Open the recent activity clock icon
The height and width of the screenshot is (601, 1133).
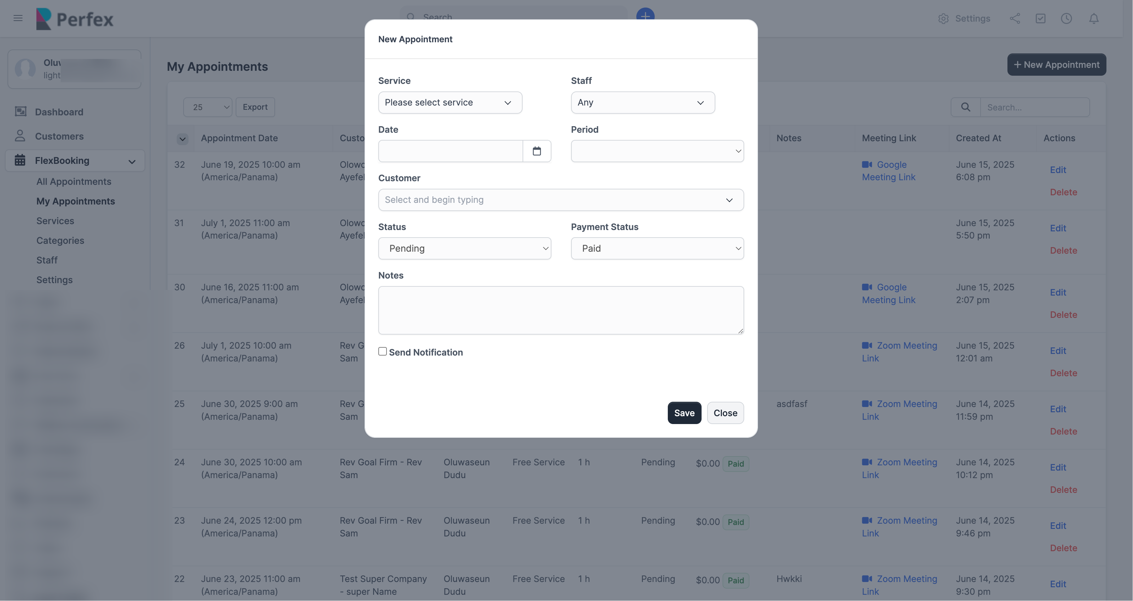pos(1066,18)
